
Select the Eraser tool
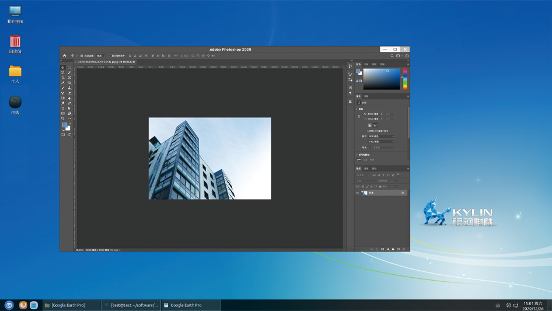pos(69,93)
